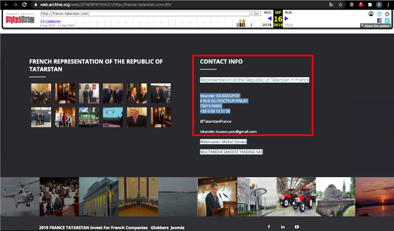
Task: Select AUG 2018 in capture timeline
Action: pyautogui.click(x=267, y=18)
